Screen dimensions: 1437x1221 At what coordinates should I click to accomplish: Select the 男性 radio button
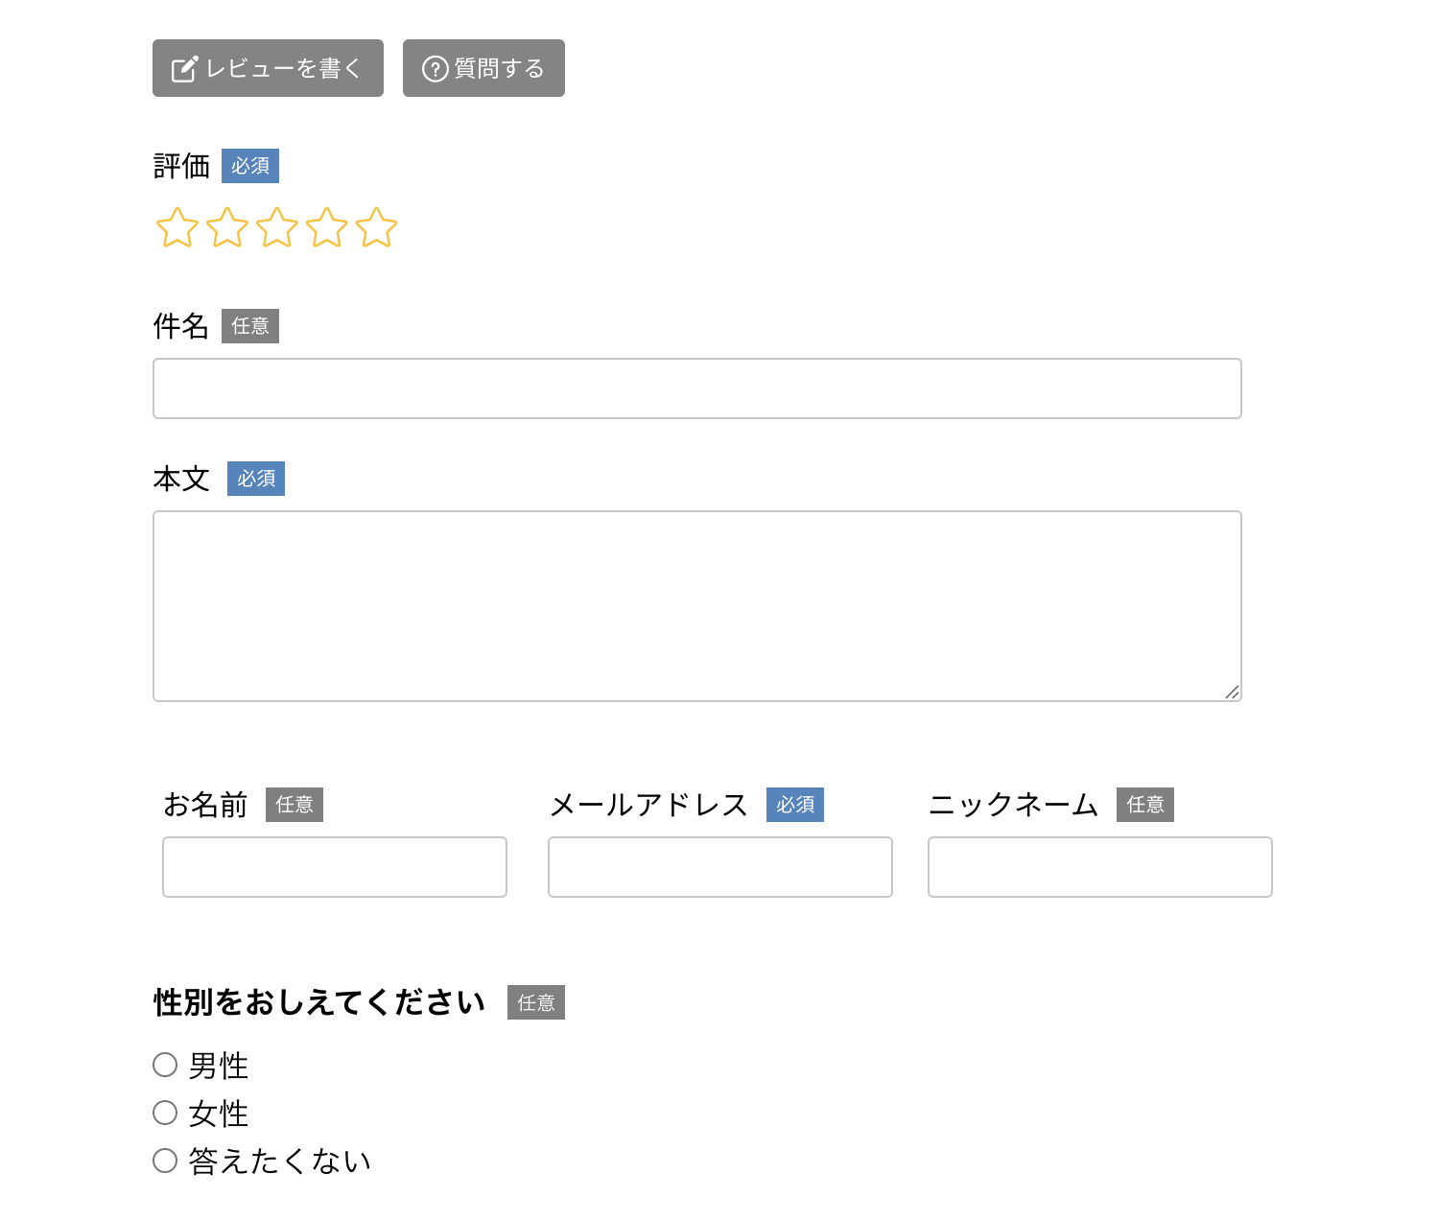tap(166, 1065)
